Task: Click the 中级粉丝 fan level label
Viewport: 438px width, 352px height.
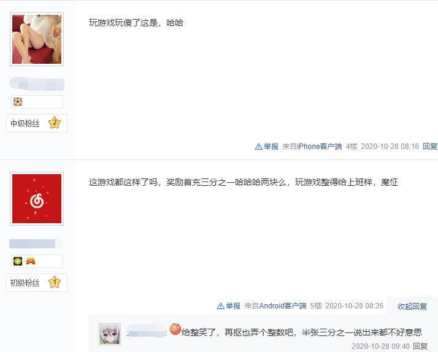Action: pos(25,123)
